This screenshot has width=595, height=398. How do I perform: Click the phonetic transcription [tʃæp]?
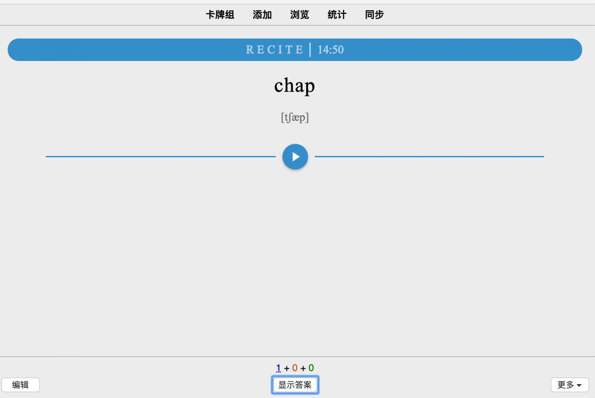tap(295, 118)
